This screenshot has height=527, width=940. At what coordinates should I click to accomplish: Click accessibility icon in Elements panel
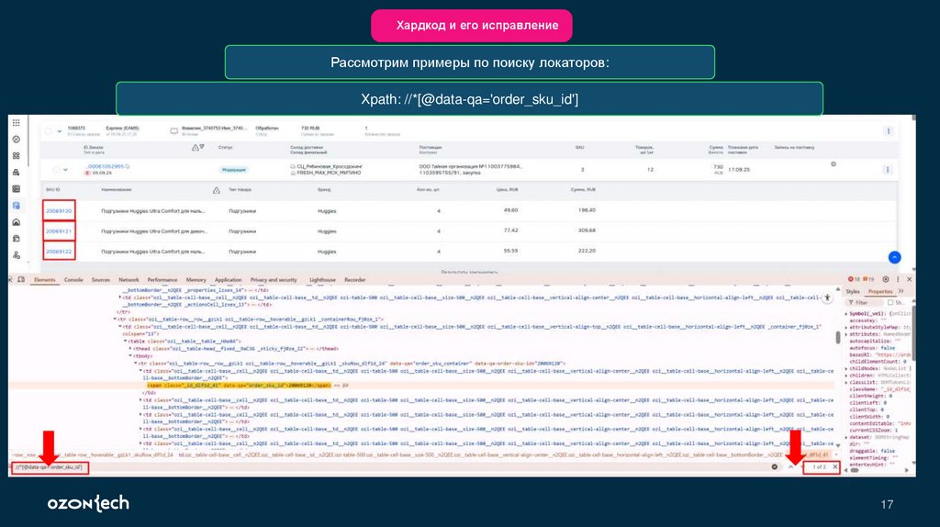coord(827,297)
